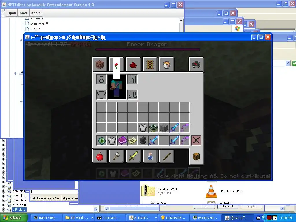
Task: Pick up the iron chestplate in the hotbar
Action: (x=112, y=140)
